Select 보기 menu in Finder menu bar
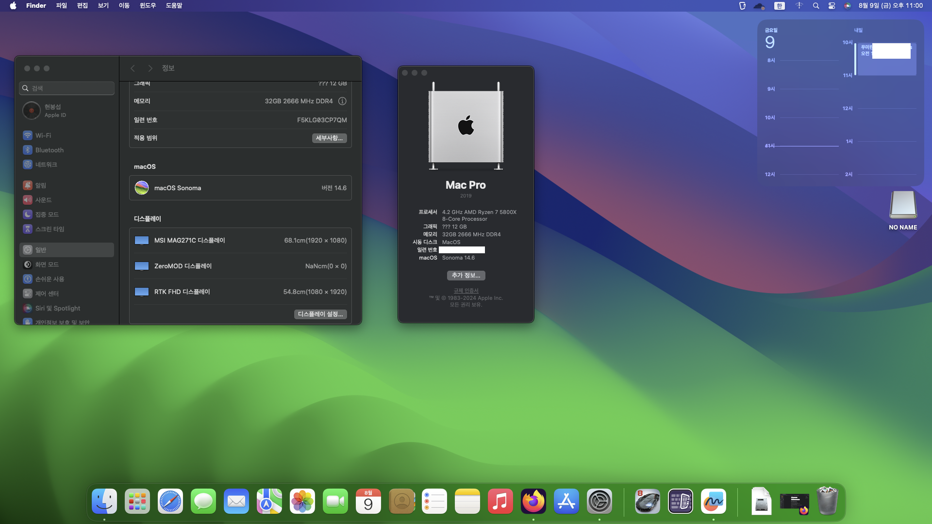The width and height of the screenshot is (932, 524). point(102,5)
